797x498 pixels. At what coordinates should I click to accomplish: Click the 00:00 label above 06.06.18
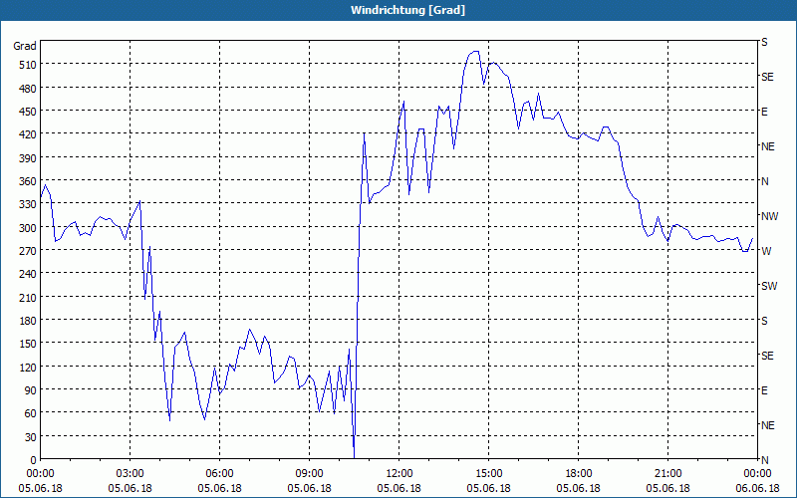click(x=757, y=474)
